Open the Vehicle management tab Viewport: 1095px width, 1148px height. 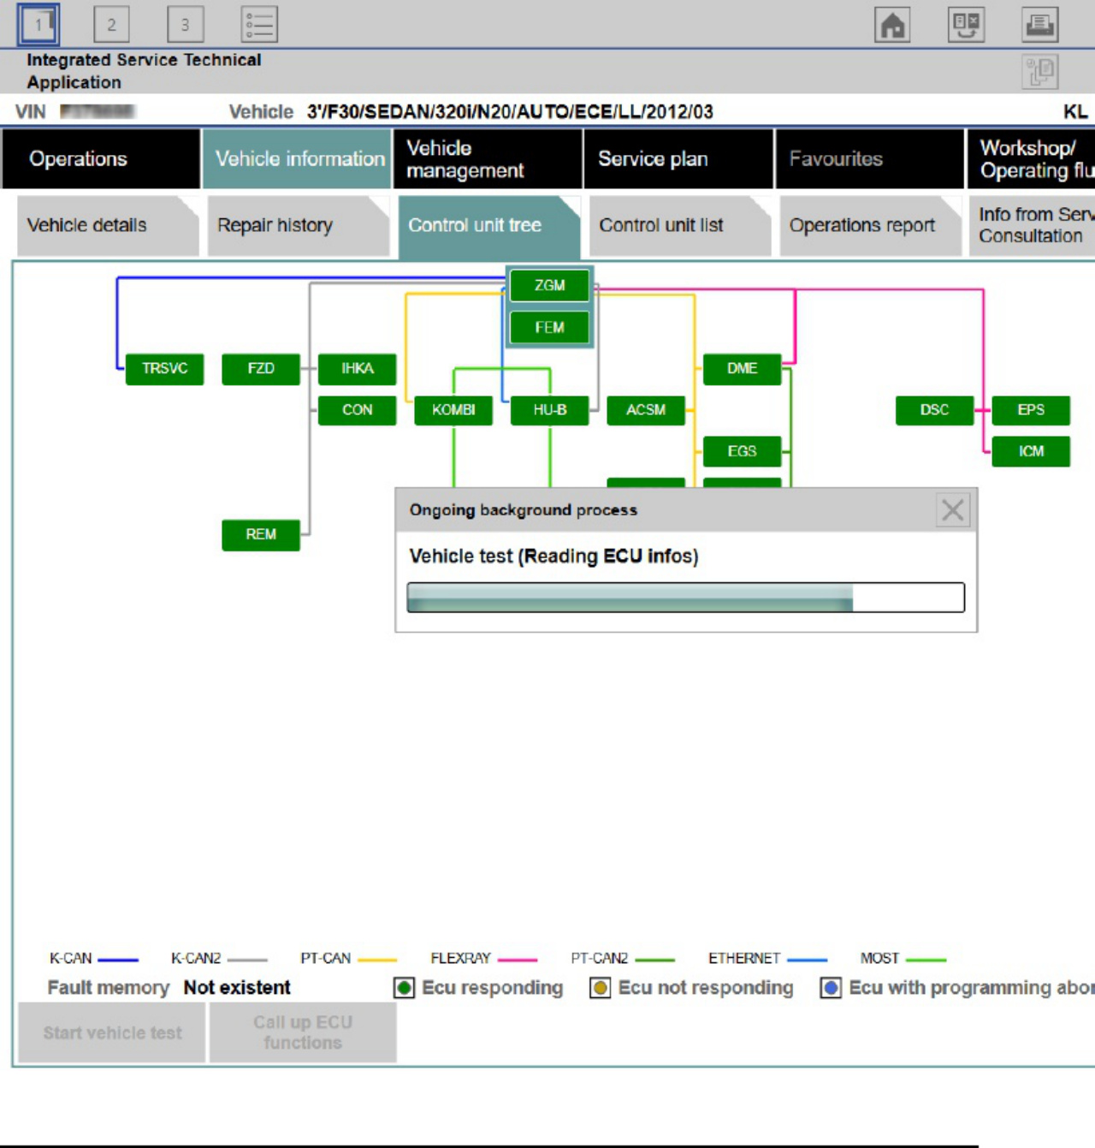coord(488,158)
